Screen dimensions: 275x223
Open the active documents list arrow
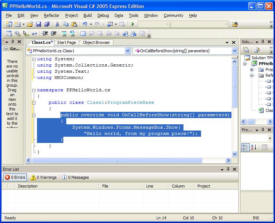coord(227,42)
